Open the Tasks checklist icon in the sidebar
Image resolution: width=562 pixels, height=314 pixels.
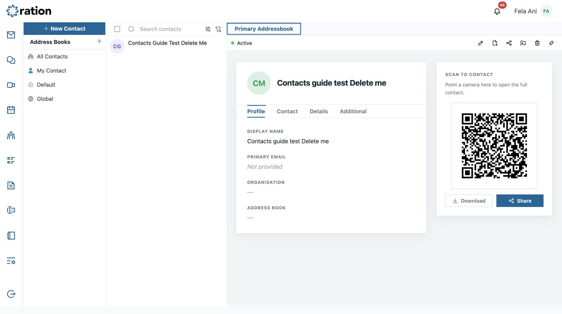pyautogui.click(x=11, y=160)
